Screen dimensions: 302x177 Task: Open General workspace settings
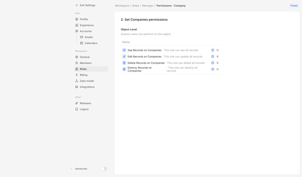pyautogui.click(x=91, y=57)
